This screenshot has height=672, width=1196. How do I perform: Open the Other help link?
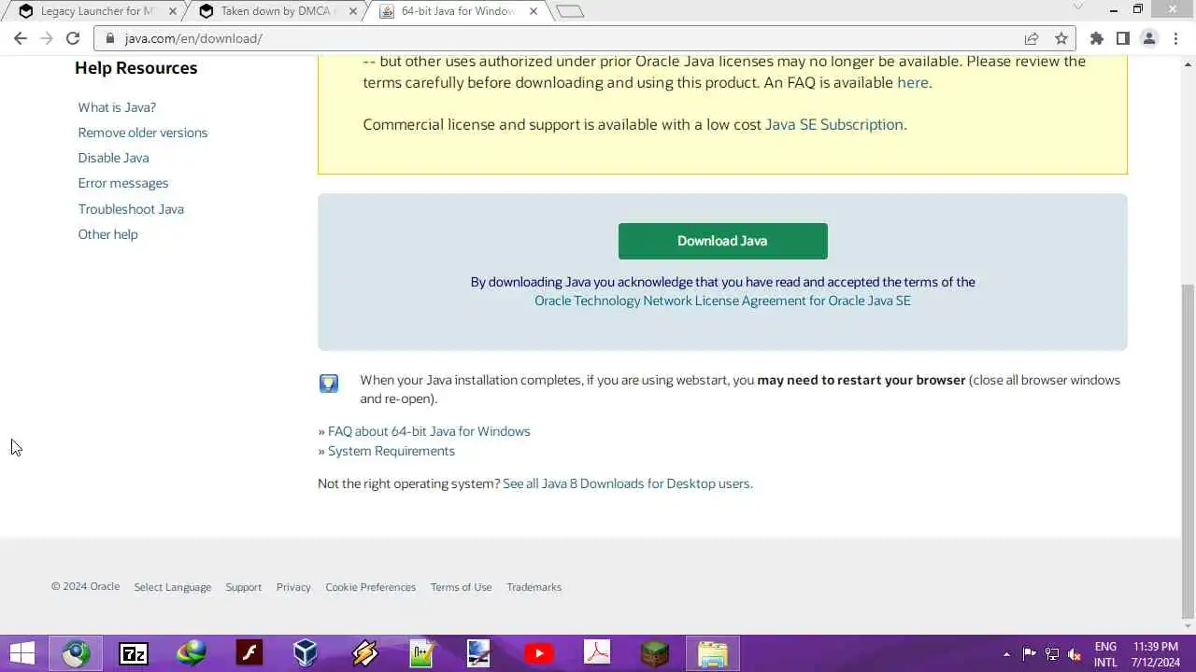click(107, 234)
